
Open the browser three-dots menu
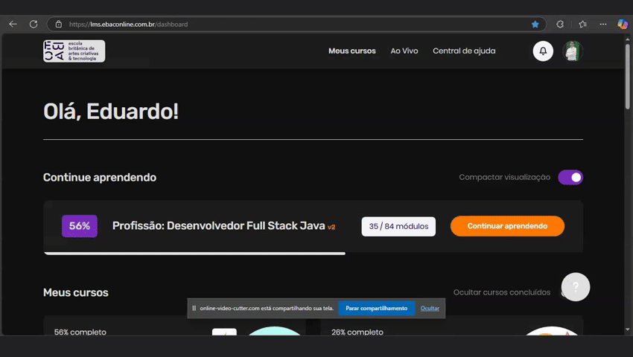coord(603,25)
